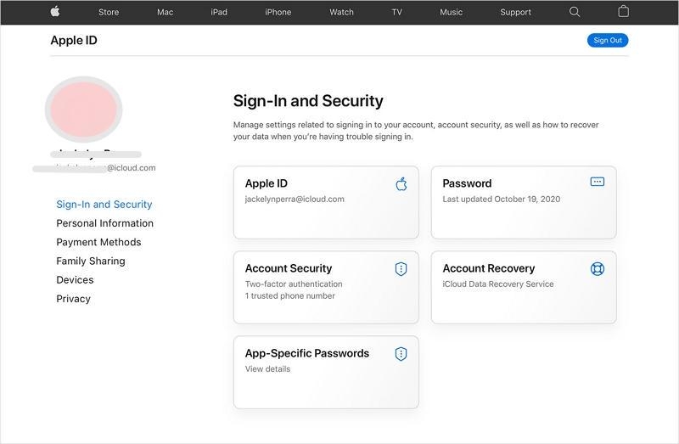This screenshot has width=679, height=444.
Task: Click the shield icon on Account Security card
Action: [401, 268]
